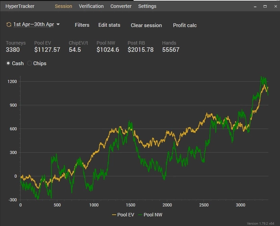Open the 1st Apr—30th Apr period selector
Image resolution: width=280 pixels, height=226 pixels.
point(34,24)
